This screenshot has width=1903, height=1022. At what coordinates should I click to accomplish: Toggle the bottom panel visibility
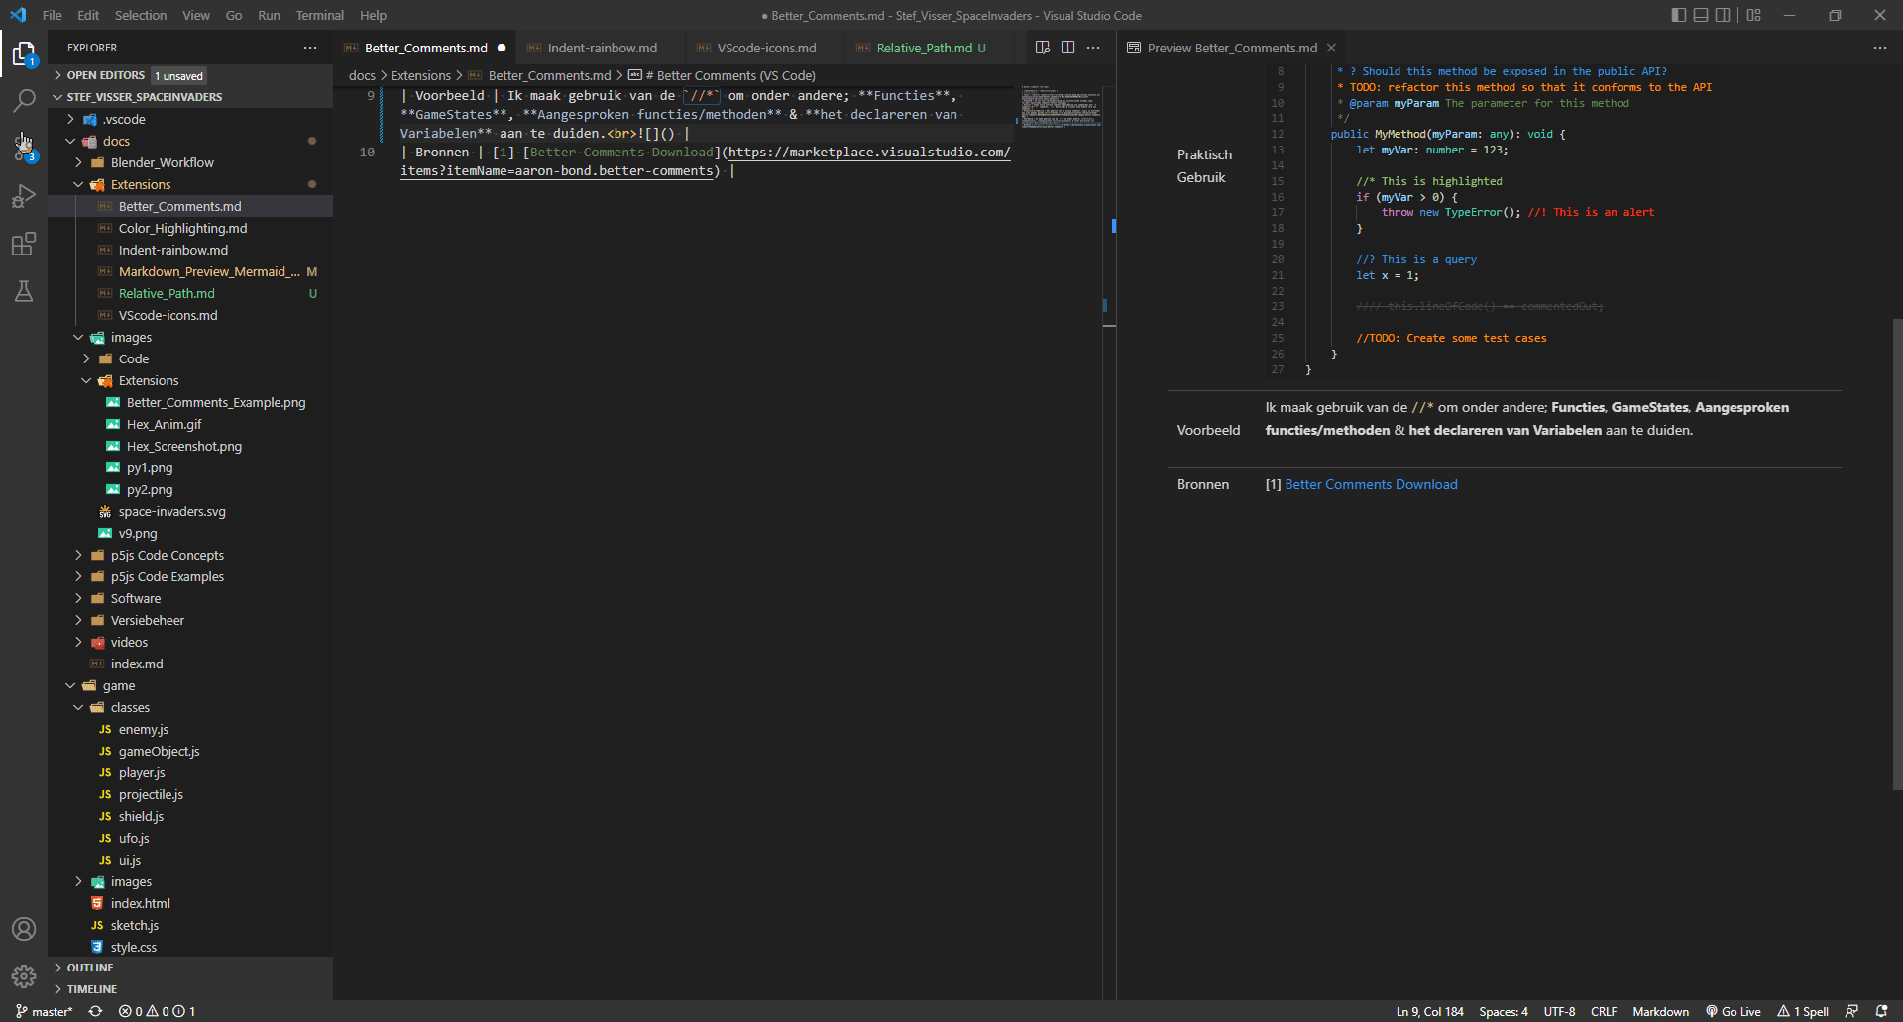point(1701,15)
